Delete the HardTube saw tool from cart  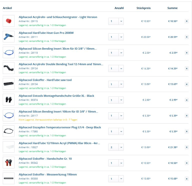(186, 84)
